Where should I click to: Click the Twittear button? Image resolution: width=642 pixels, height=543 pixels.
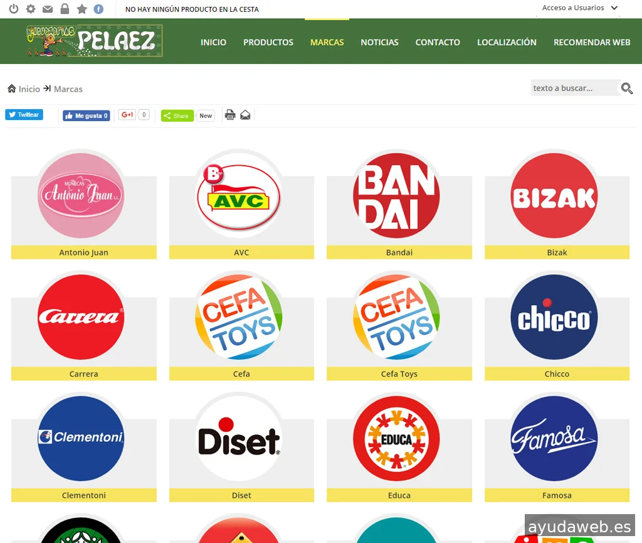click(x=24, y=115)
